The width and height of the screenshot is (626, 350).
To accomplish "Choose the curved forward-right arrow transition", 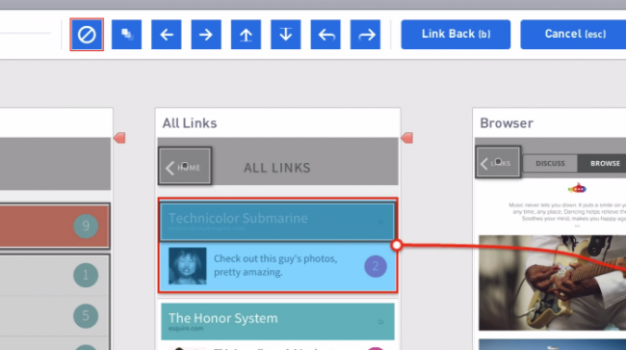I will [365, 35].
